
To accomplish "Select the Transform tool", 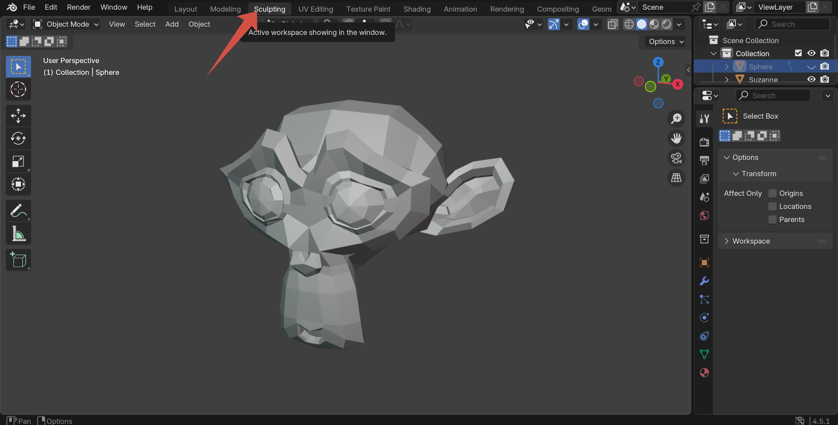I will 18,184.
